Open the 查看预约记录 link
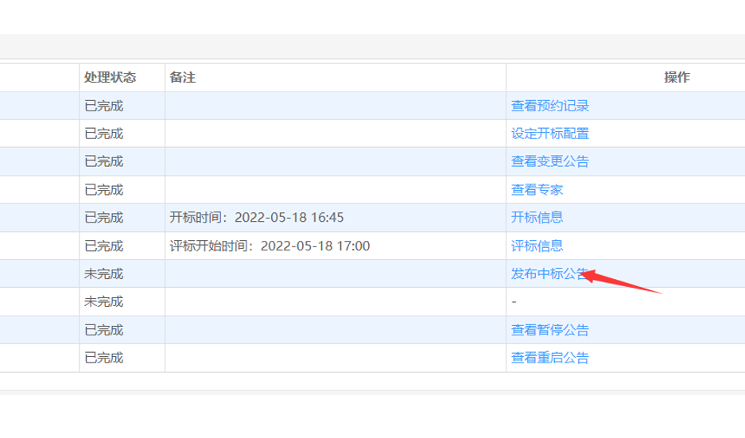The image size is (745, 438). [x=549, y=106]
